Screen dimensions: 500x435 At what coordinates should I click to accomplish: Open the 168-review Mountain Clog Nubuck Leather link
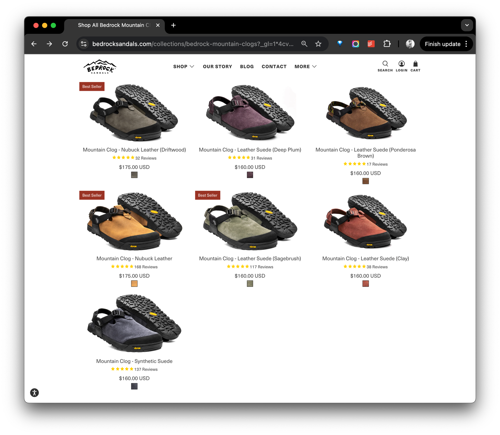tap(134, 259)
